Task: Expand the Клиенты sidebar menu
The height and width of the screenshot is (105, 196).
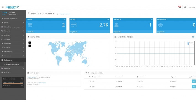Action: 13,48
